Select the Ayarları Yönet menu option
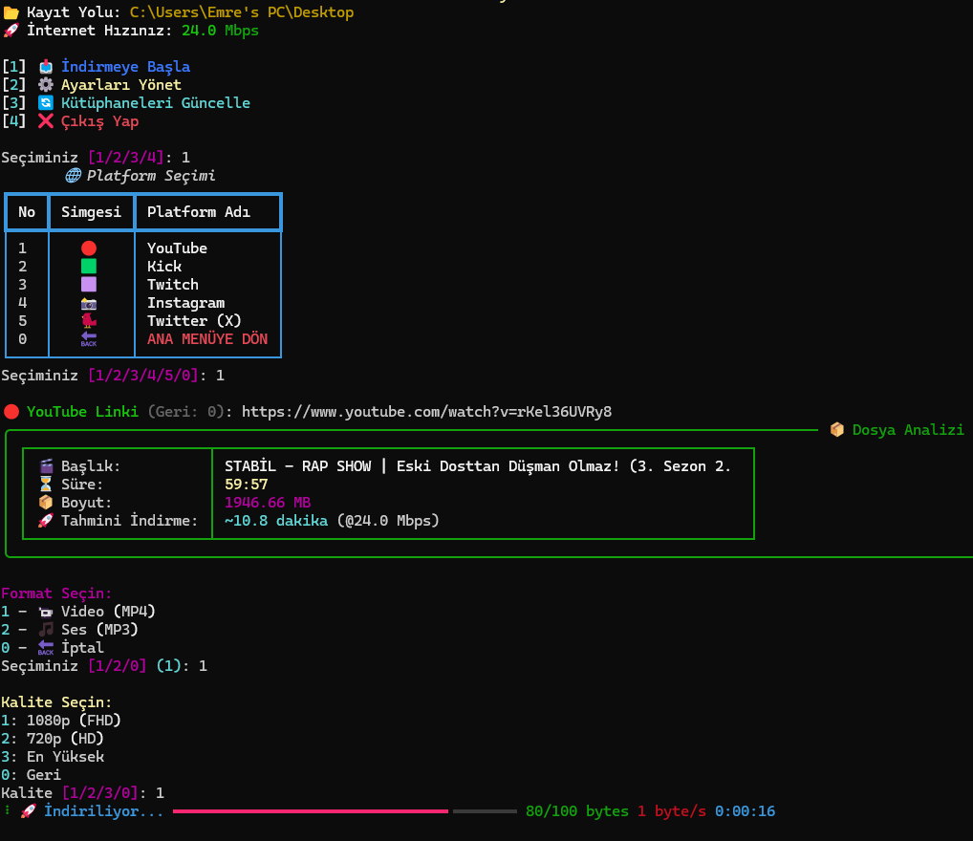This screenshot has height=841, width=973. coord(121,84)
